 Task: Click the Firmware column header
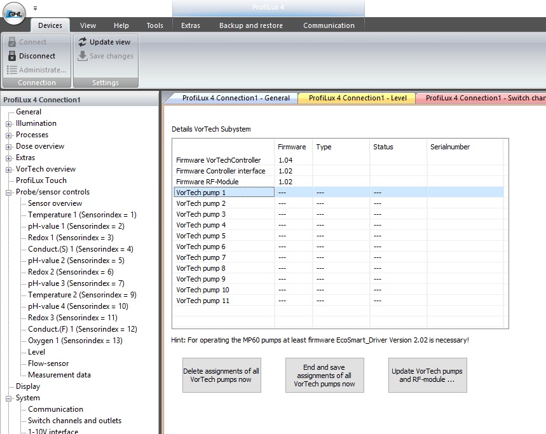pos(292,147)
